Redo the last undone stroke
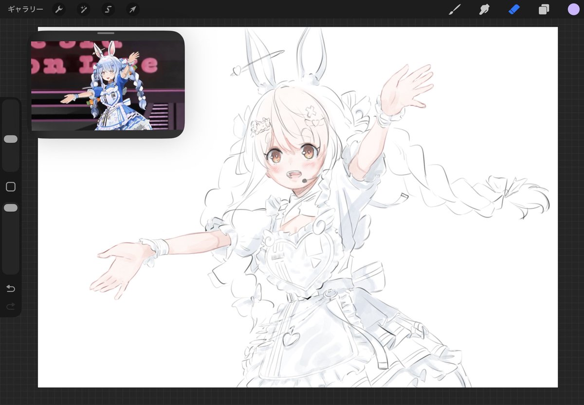The image size is (584, 405). point(11,306)
